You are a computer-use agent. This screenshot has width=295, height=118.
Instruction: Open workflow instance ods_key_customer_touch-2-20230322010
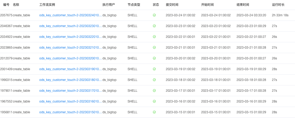(70, 37)
